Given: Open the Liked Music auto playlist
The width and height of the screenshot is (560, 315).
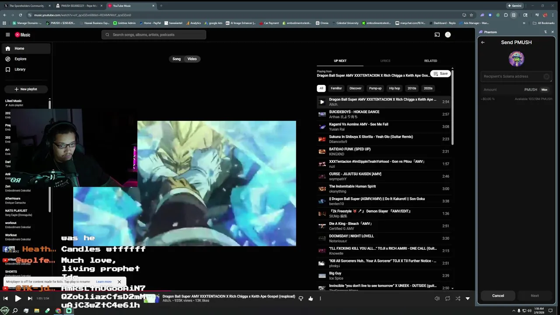Looking at the screenshot, I should [25, 103].
